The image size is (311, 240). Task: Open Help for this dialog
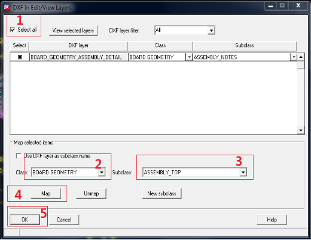coord(272,220)
